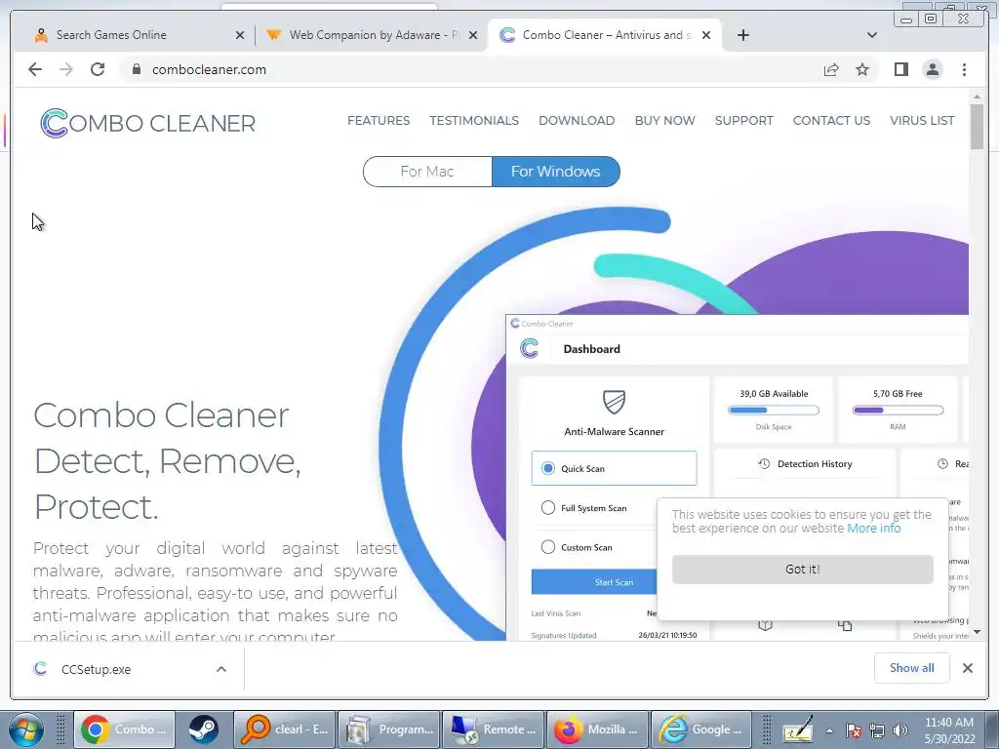Open the FEATURES menu item
This screenshot has height=749, width=999.
click(x=379, y=120)
